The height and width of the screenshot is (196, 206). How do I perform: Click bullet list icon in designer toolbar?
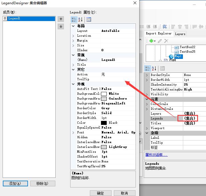pos(142,27)
